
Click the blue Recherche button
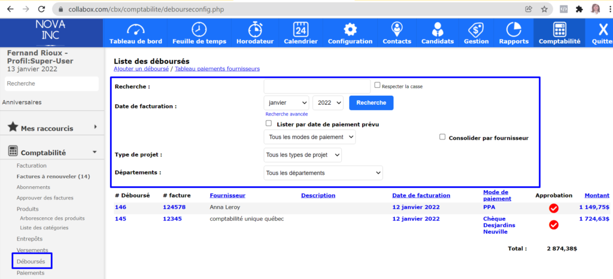tap(371, 103)
